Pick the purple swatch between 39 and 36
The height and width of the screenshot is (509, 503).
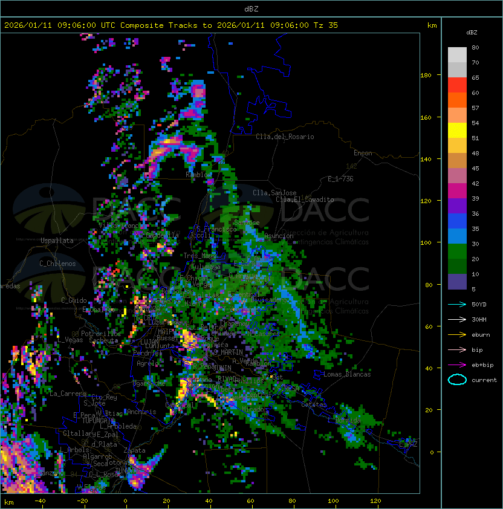pyautogui.click(x=457, y=206)
